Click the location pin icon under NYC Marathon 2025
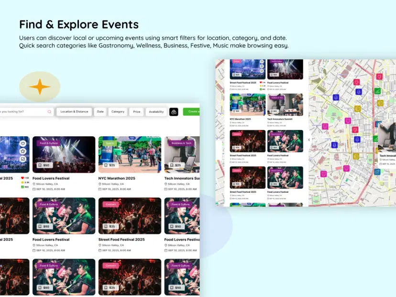 click(x=99, y=184)
